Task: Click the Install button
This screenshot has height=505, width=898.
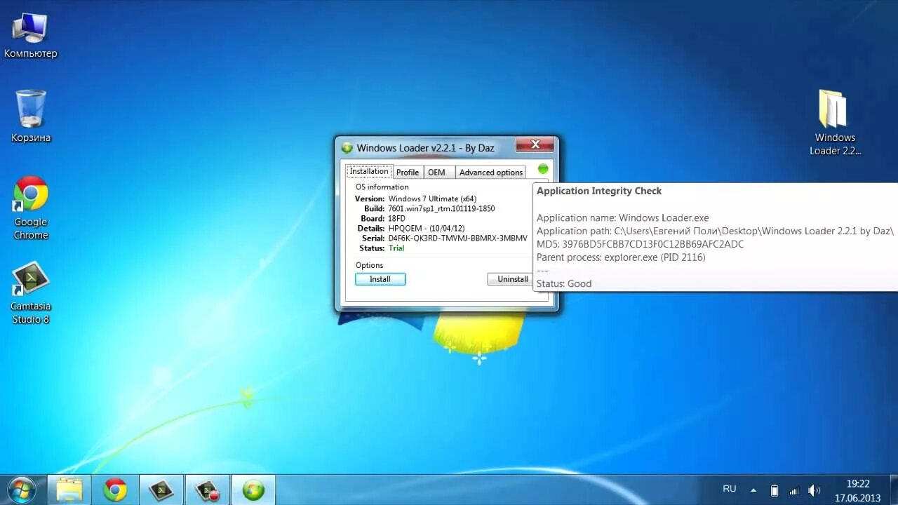Action: pos(380,279)
